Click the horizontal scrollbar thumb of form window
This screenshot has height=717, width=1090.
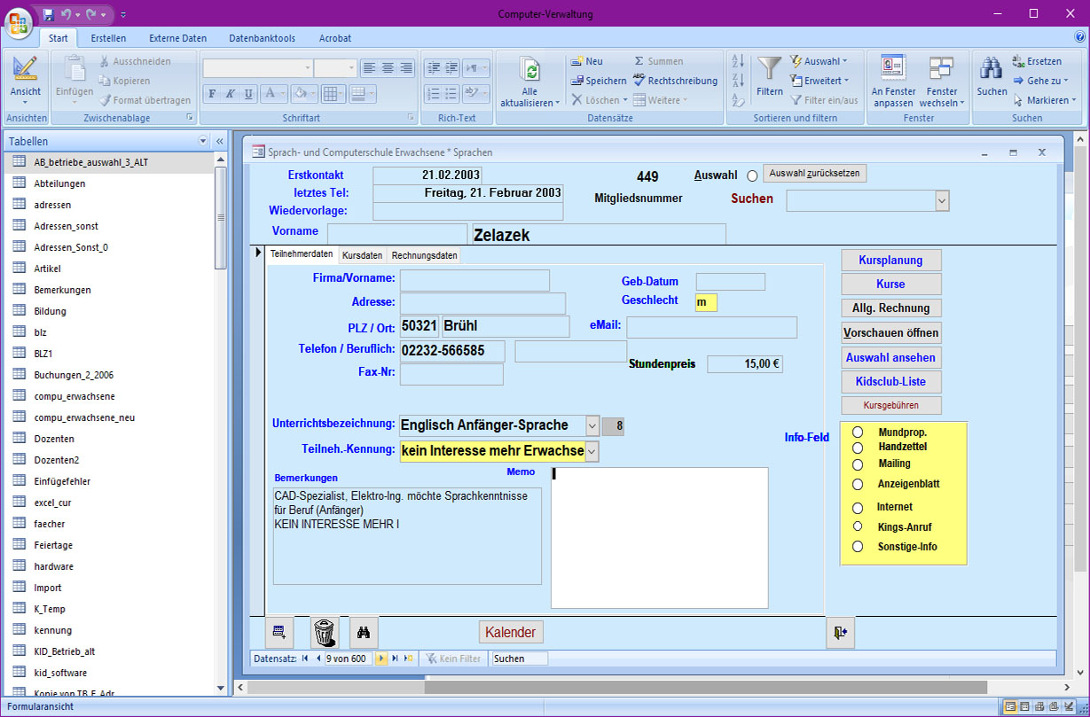(x=705, y=687)
